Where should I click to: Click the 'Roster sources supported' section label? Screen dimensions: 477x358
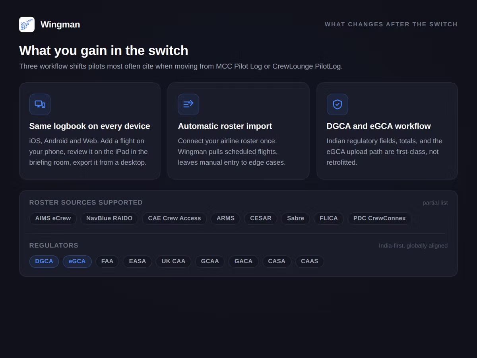point(86,202)
